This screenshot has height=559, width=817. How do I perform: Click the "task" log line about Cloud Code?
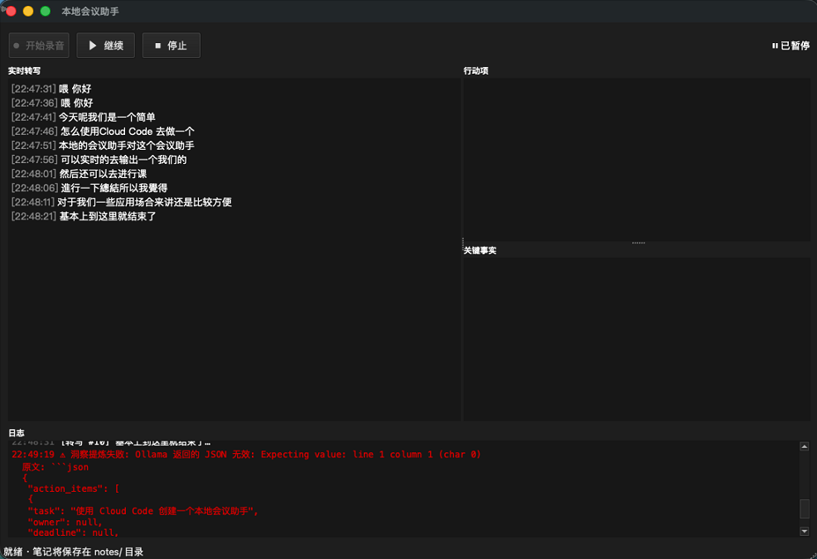(143, 511)
